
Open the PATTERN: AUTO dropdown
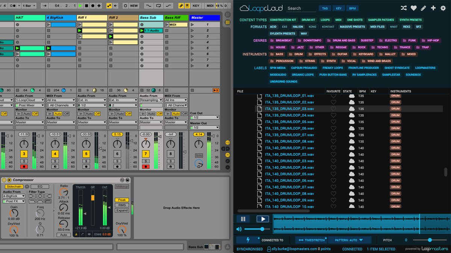point(349,240)
